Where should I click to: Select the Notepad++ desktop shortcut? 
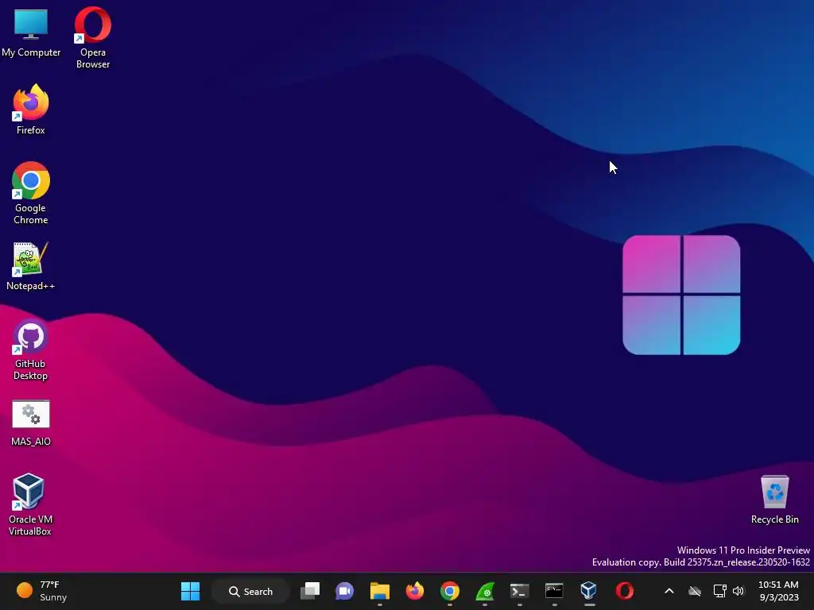click(31, 266)
